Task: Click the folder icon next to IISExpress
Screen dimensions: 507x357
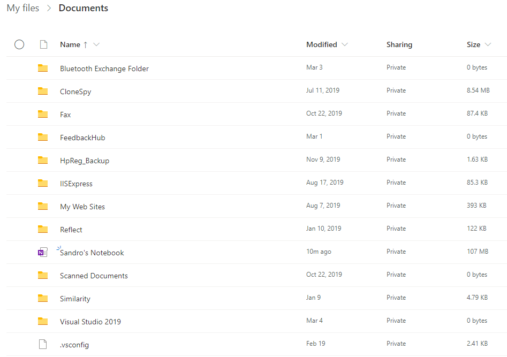Action: coord(43,183)
